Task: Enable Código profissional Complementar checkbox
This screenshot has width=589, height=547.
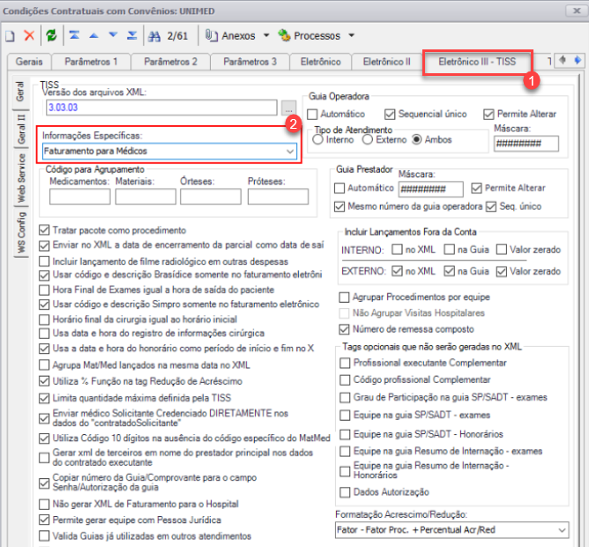Action: coord(345,380)
